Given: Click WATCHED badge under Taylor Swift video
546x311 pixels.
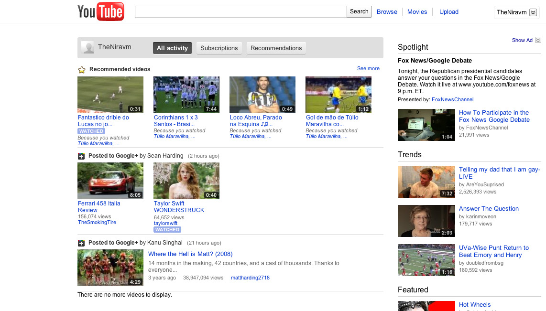Looking at the screenshot, I should [167, 230].
